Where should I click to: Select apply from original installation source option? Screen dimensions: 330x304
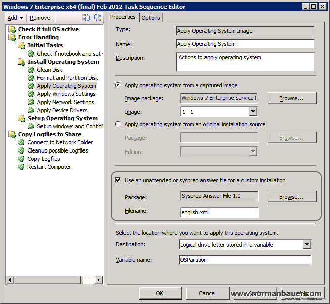pos(118,124)
